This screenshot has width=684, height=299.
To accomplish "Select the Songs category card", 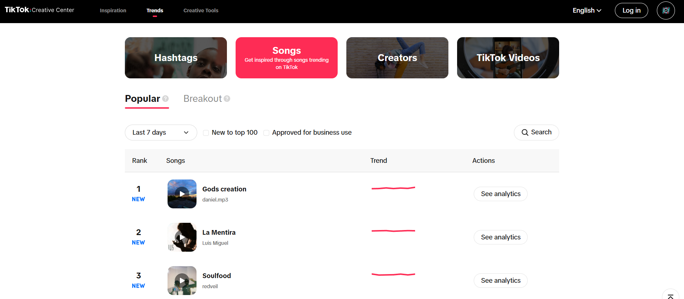I will pyautogui.click(x=287, y=58).
